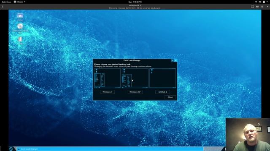Image resolution: width=270 pixels, height=151 pixels.
Task: Open the Boxes hamburger menu
Action: (262, 7)
